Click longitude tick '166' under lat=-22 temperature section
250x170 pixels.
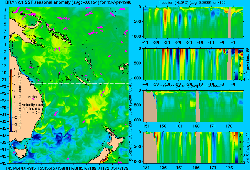(196, 126)
